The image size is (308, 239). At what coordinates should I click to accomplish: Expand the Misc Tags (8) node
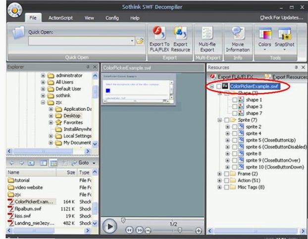pyautogui.click(x=219, y=187)
